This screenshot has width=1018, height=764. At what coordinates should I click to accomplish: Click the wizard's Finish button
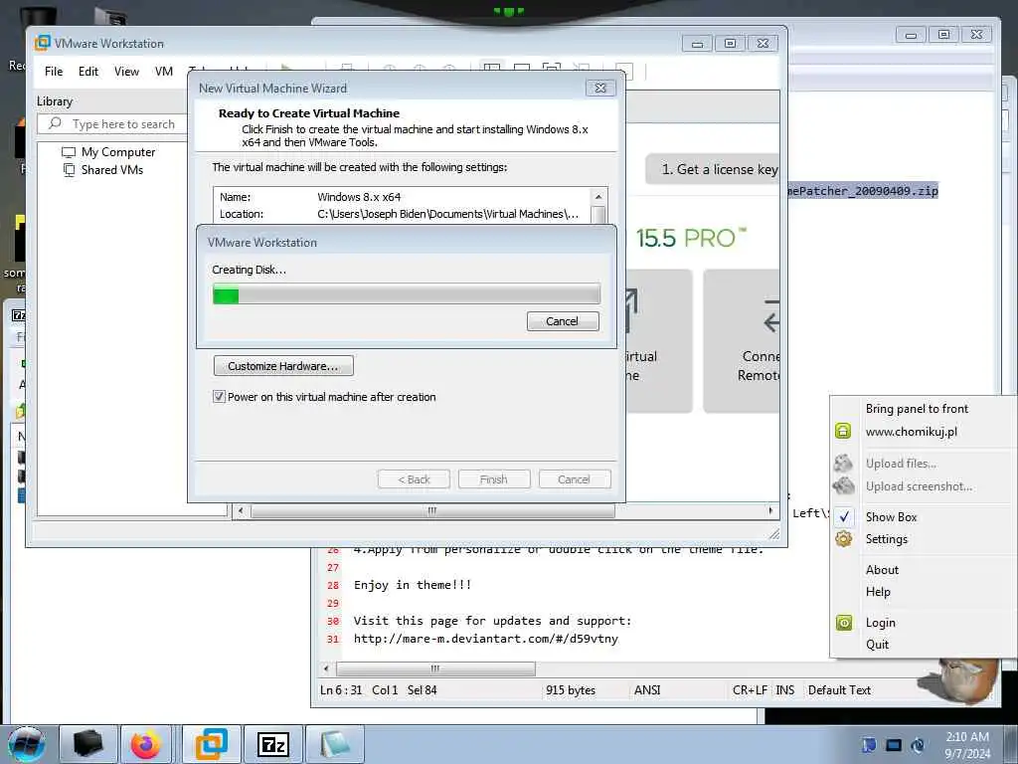[493, 479]
